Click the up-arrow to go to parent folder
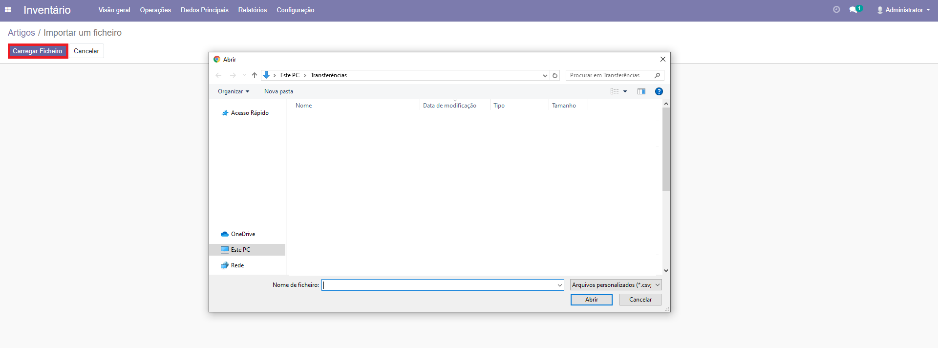Image resolution: width=938 pixels, height=348 pixels. coord(254,75)
